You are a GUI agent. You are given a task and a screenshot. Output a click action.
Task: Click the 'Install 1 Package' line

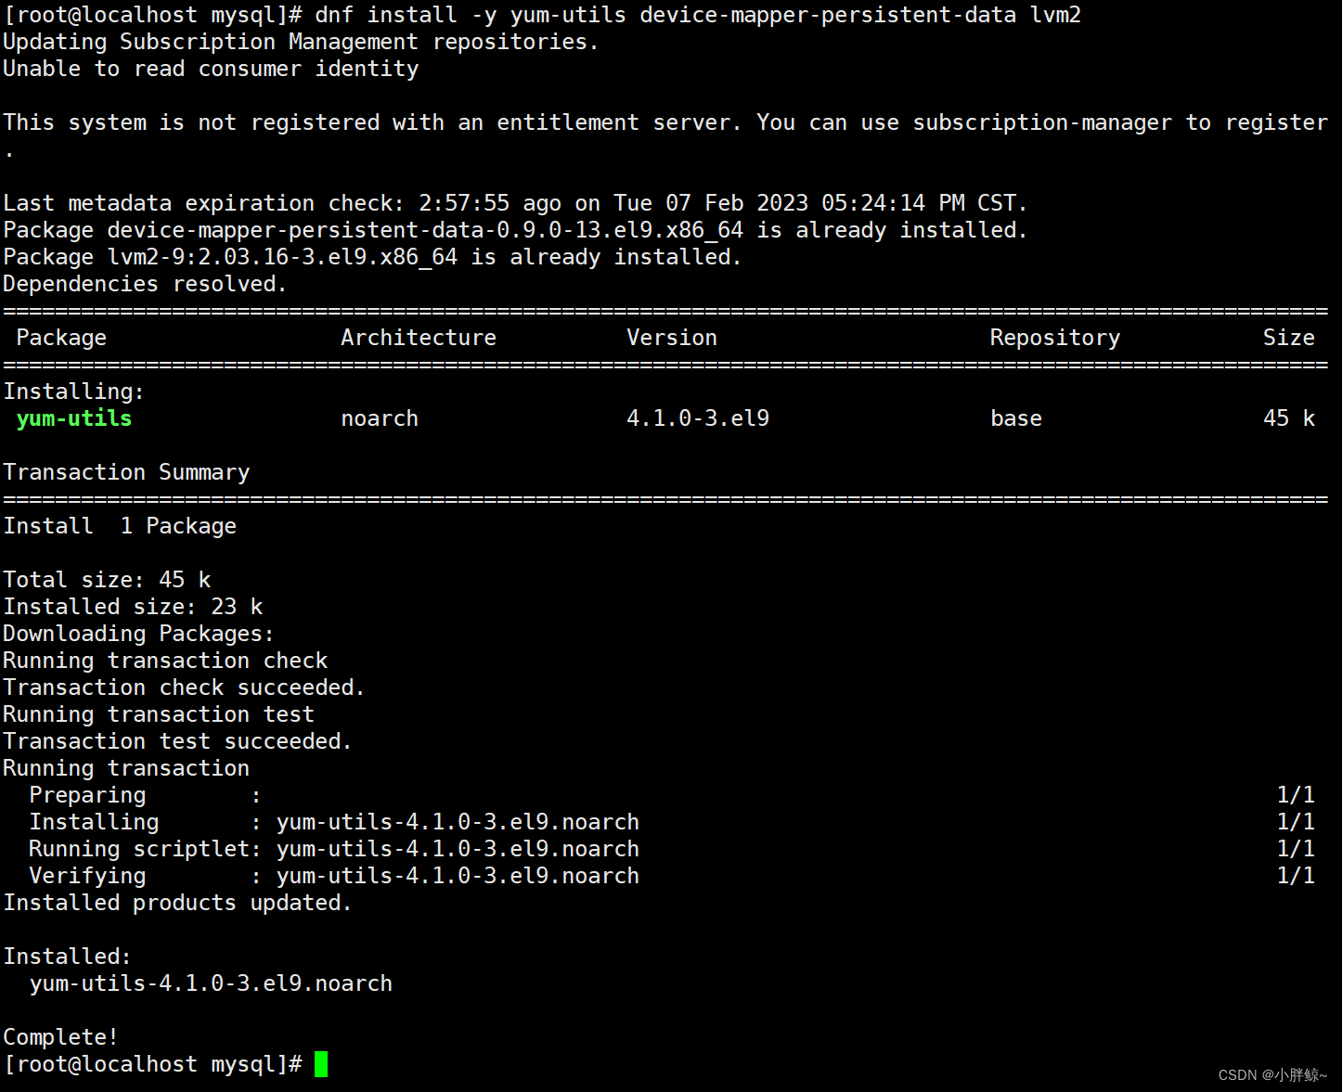[x=120, y=526]
